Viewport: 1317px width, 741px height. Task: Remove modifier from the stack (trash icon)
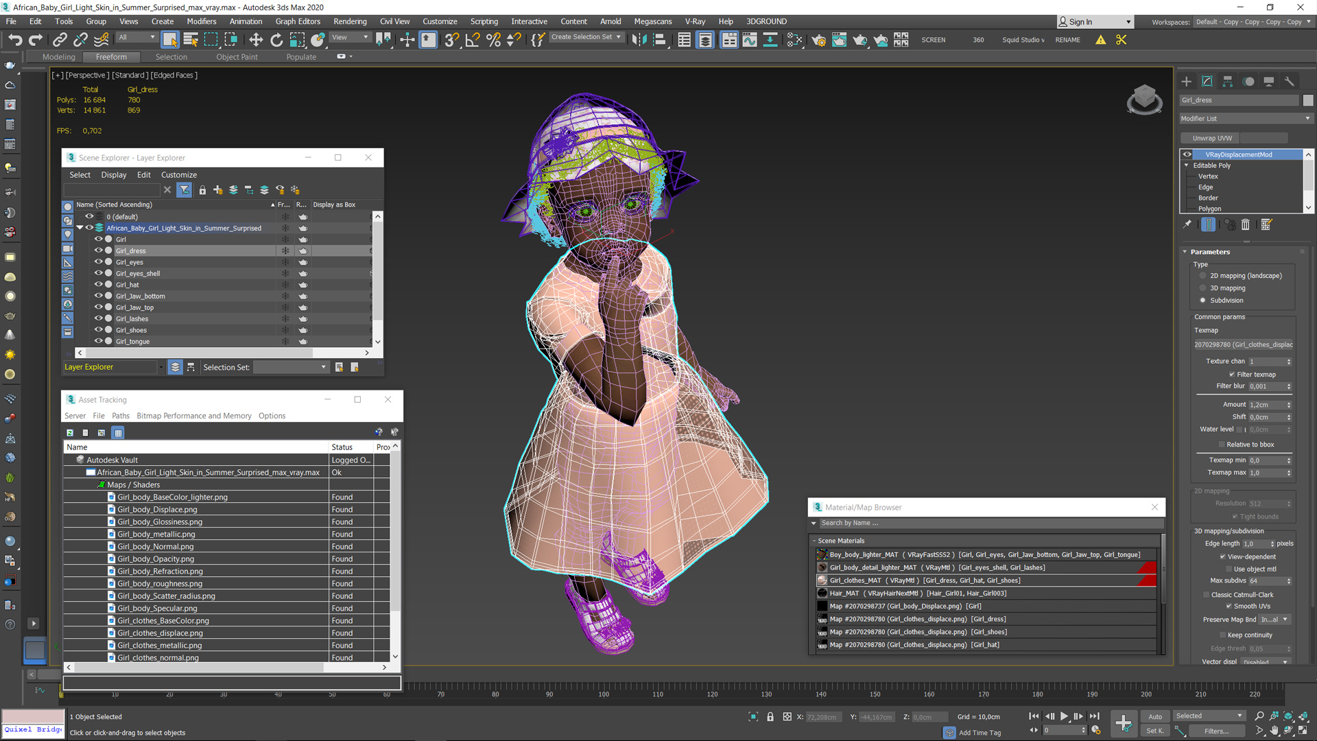click(1246, 224)
